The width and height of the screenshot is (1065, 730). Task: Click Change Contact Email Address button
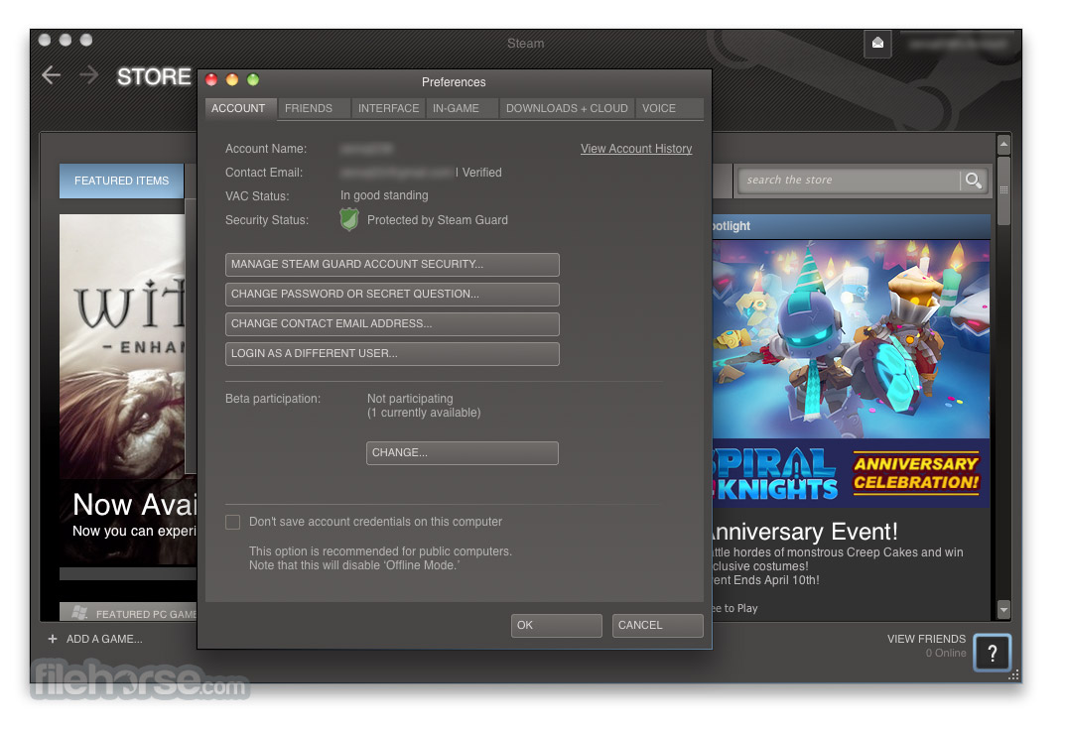pos(393,324)
